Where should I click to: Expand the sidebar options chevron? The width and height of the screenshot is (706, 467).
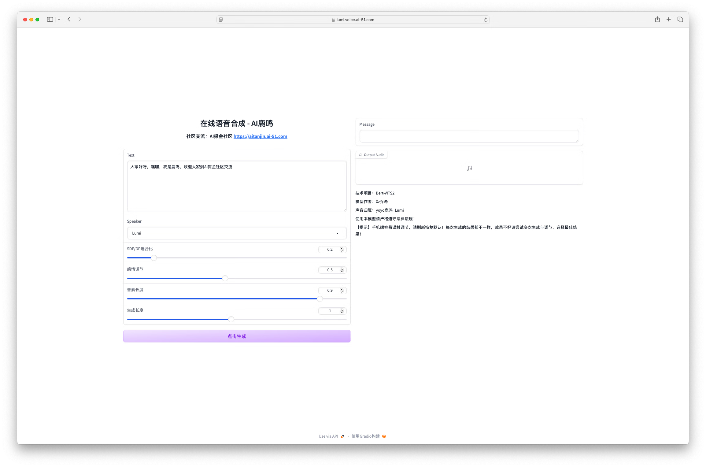59,19
